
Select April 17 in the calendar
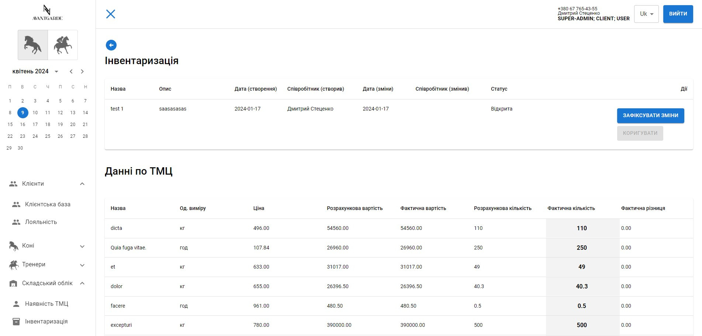tap(35, 125)
